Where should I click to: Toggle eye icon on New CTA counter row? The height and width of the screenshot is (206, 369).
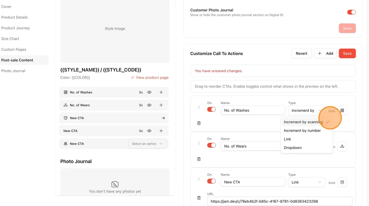point(149,131)
